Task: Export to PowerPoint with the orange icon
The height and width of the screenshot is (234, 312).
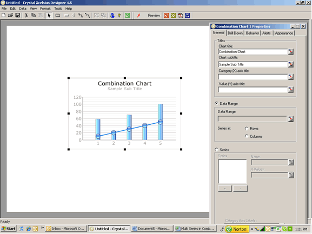Action: [x=166, y=15]
